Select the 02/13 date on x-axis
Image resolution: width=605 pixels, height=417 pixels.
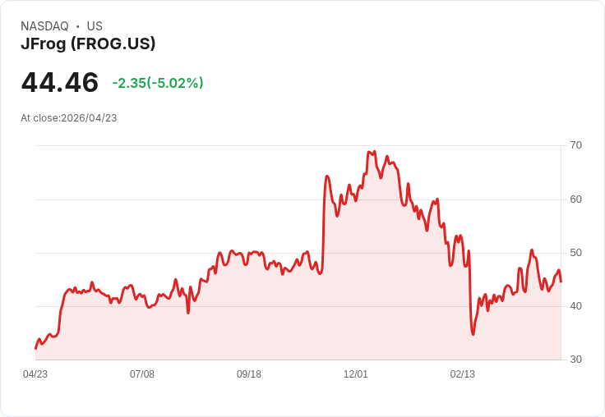coord(463,374)
